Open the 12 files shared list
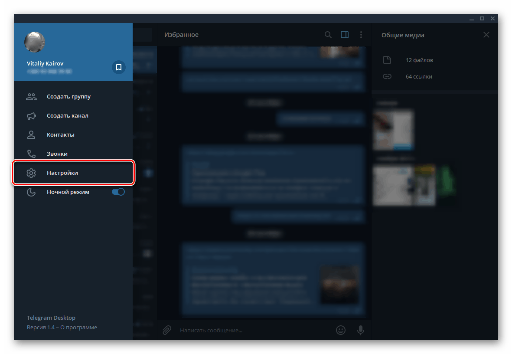This screenshot has width=512, height=354. point(419,60)
